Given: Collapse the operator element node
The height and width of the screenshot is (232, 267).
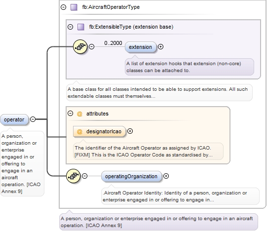Looking at the screenshot, I should (x=33, y=119).
